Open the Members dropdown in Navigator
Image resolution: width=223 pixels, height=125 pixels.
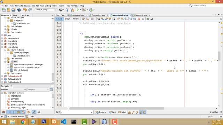click(13, 90)
